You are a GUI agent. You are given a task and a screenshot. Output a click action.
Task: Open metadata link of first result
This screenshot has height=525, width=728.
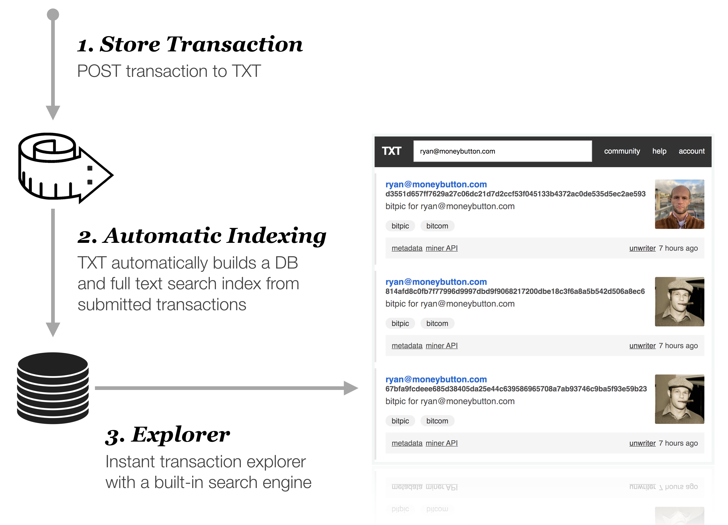click(x=407, y=248)
